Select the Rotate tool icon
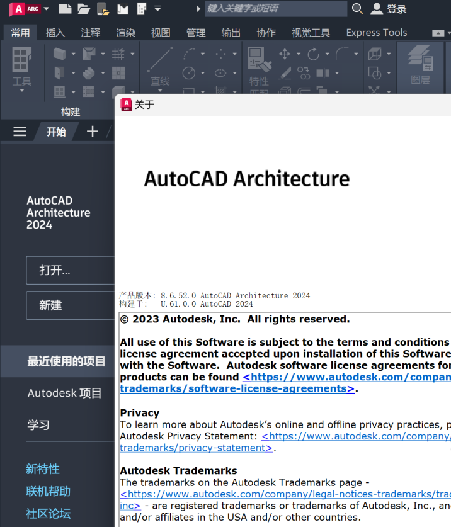The height and width of the screenshot is (527, 451). [x=313, y=54]
